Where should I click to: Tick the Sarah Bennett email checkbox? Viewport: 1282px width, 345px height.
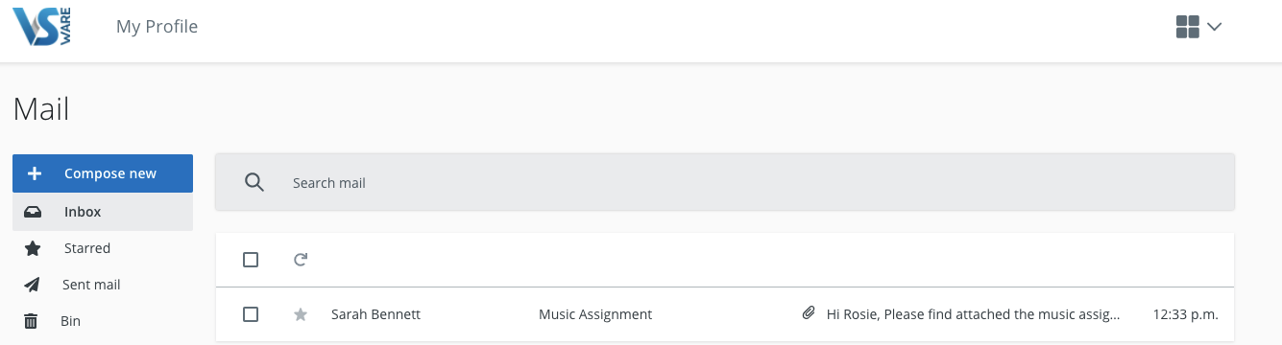tap(251, 314)
